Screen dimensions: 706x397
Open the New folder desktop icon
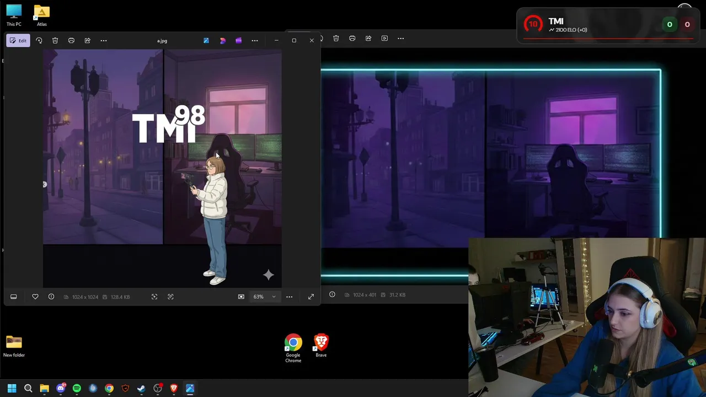click(14, 346)
